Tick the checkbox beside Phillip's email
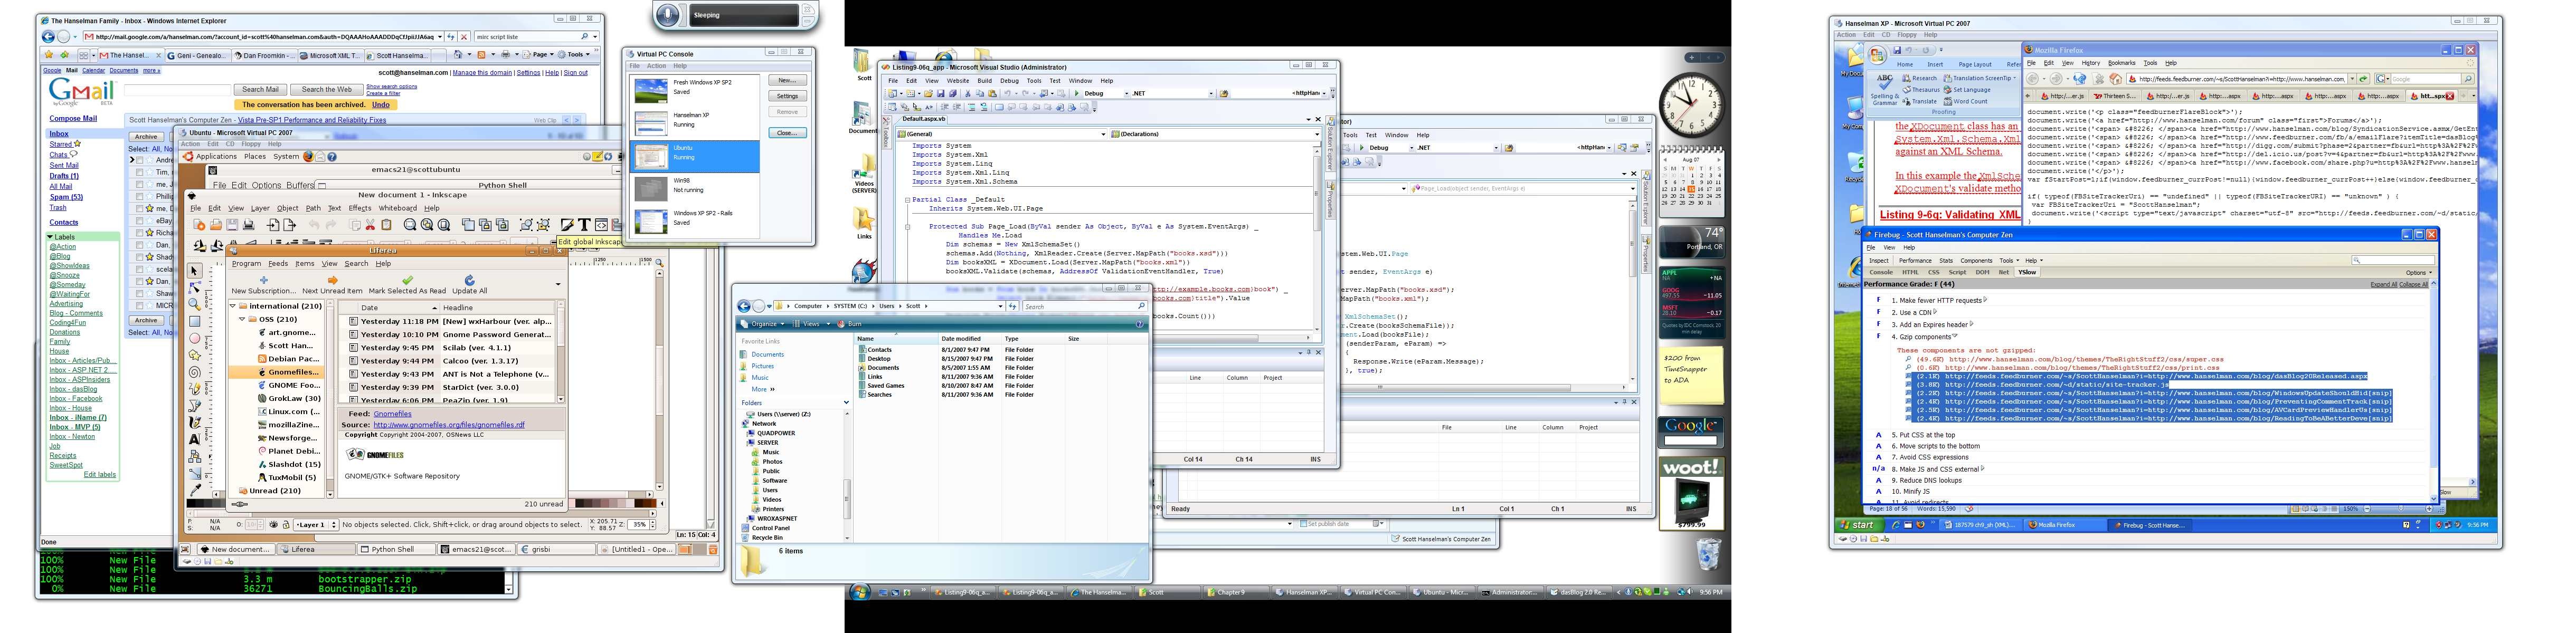Screen dimensions: 2576x633 139,197
